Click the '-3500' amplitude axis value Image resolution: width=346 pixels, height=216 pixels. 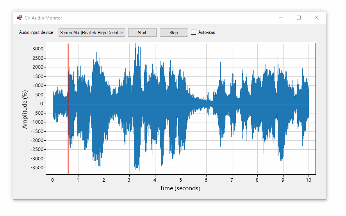pyautogui.click(x=37, y=168)
